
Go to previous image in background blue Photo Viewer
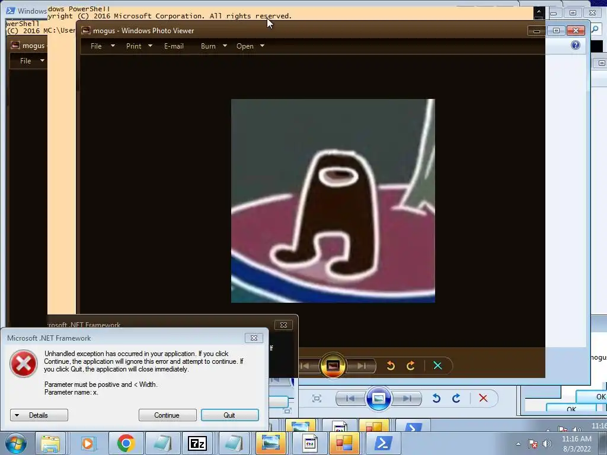[350, 399]
